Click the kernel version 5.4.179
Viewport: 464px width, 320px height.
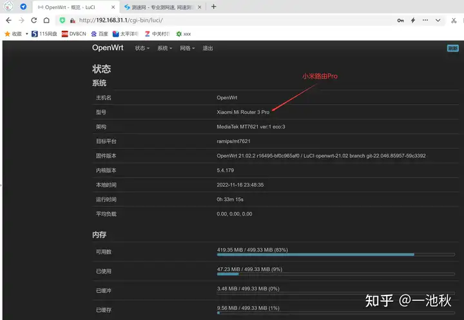[225, 170]
